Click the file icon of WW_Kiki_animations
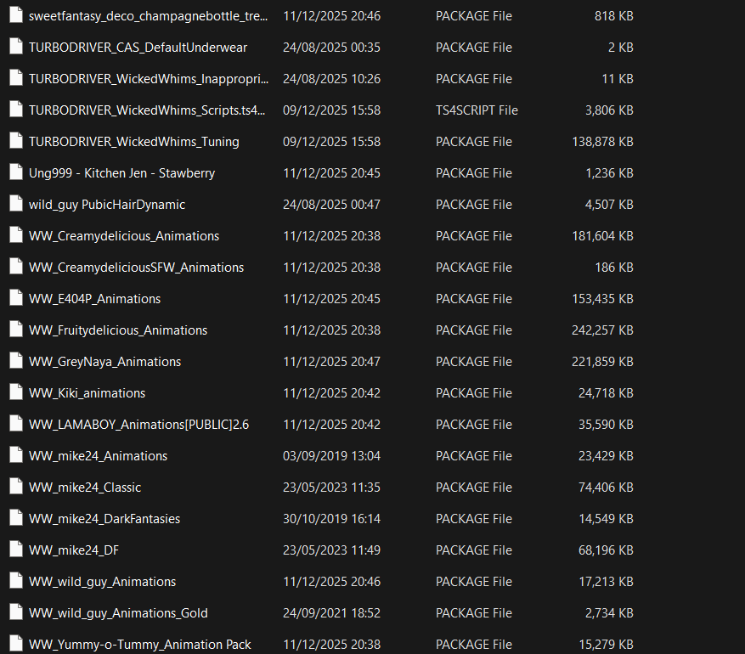 [x=16, y=392]
